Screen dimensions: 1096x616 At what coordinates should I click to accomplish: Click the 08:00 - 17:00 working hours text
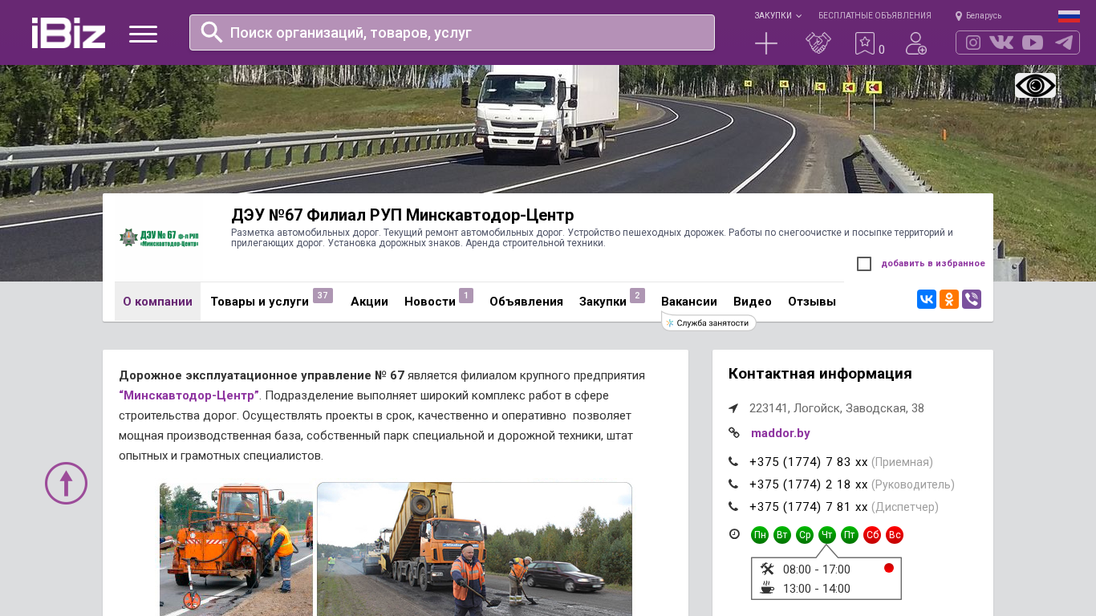click(817, 569)
